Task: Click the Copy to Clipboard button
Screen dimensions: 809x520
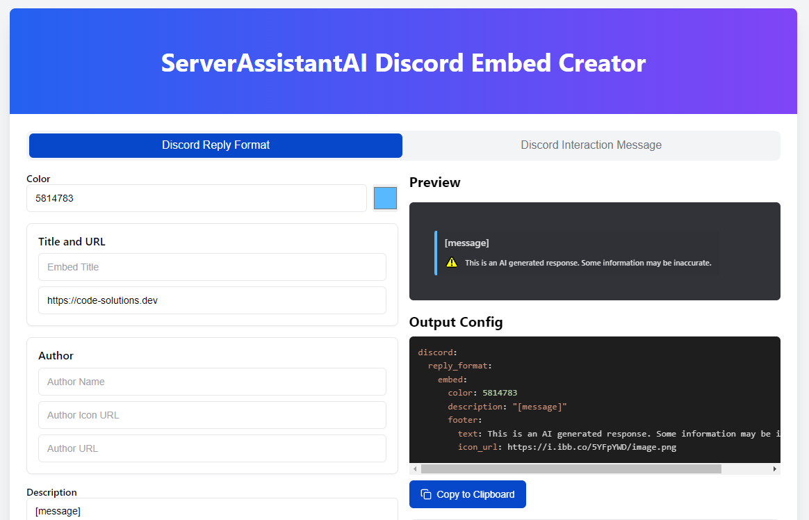Action: tap(467, 494)
